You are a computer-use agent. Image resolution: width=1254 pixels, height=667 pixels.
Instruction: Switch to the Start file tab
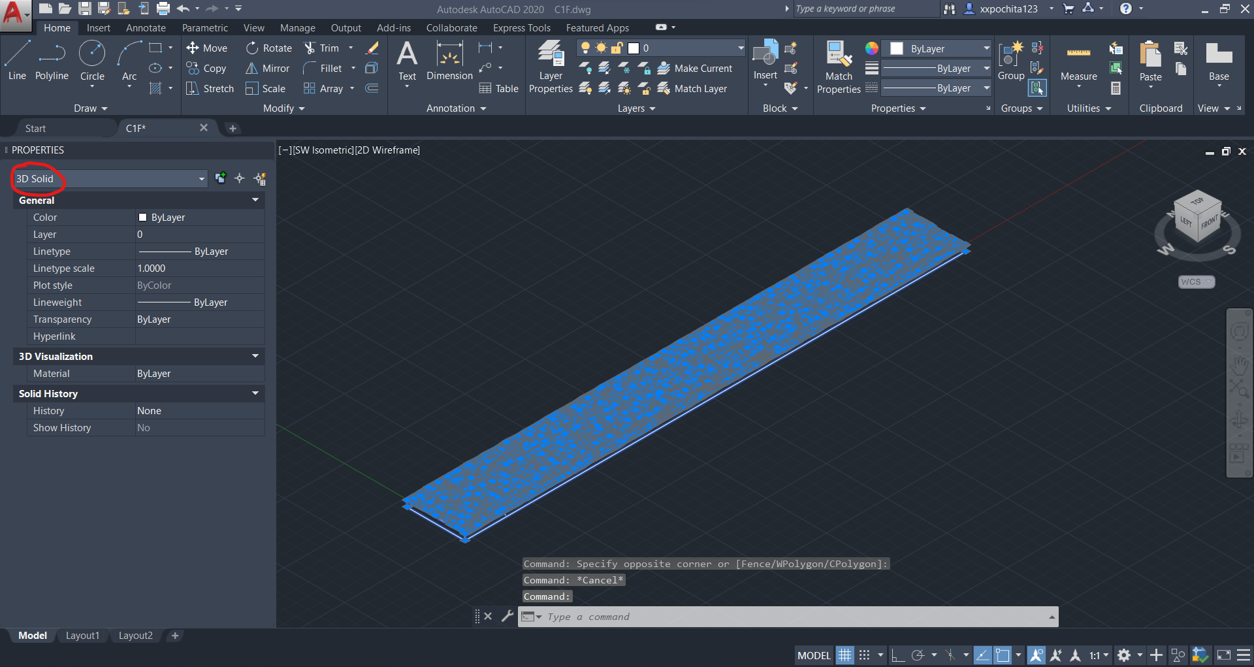[35, 128]
